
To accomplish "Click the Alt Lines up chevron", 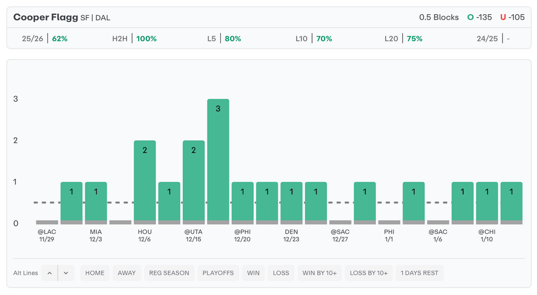I will (x=49, y=273).
